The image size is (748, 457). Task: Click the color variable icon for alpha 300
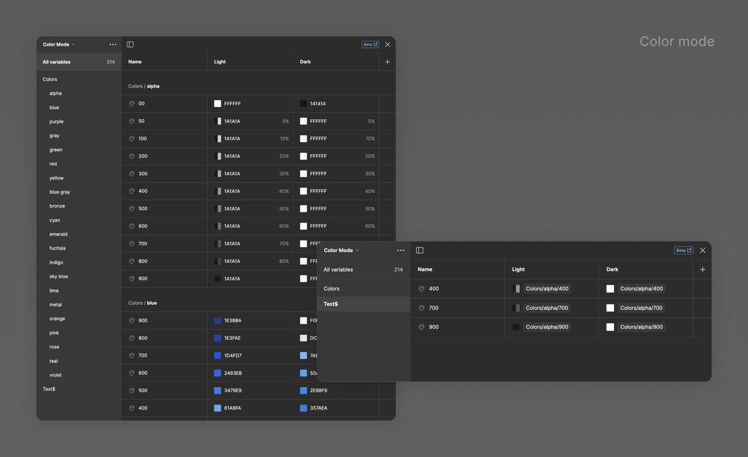tap(132, 173)
